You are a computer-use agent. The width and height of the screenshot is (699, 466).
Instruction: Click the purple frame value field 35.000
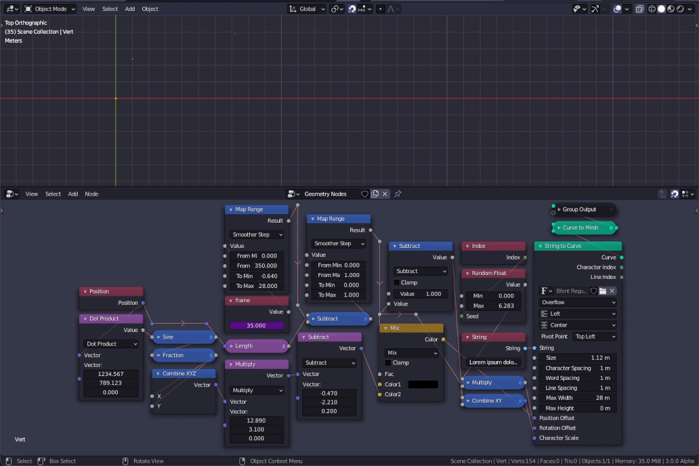pyautogui.click(x=256, y=326)
